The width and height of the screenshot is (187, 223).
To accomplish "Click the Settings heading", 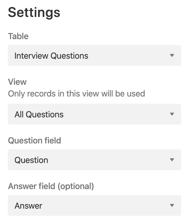I will point(34,13).
